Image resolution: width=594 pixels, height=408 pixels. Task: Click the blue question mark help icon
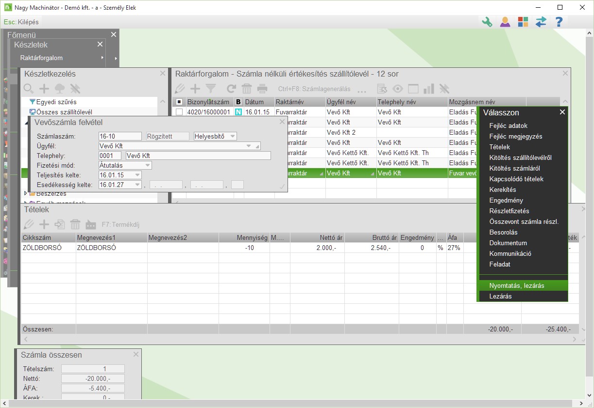(x=559, y=22)
